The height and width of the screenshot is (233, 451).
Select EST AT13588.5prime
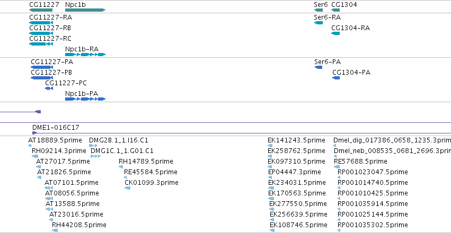click(x=73, y=204)
